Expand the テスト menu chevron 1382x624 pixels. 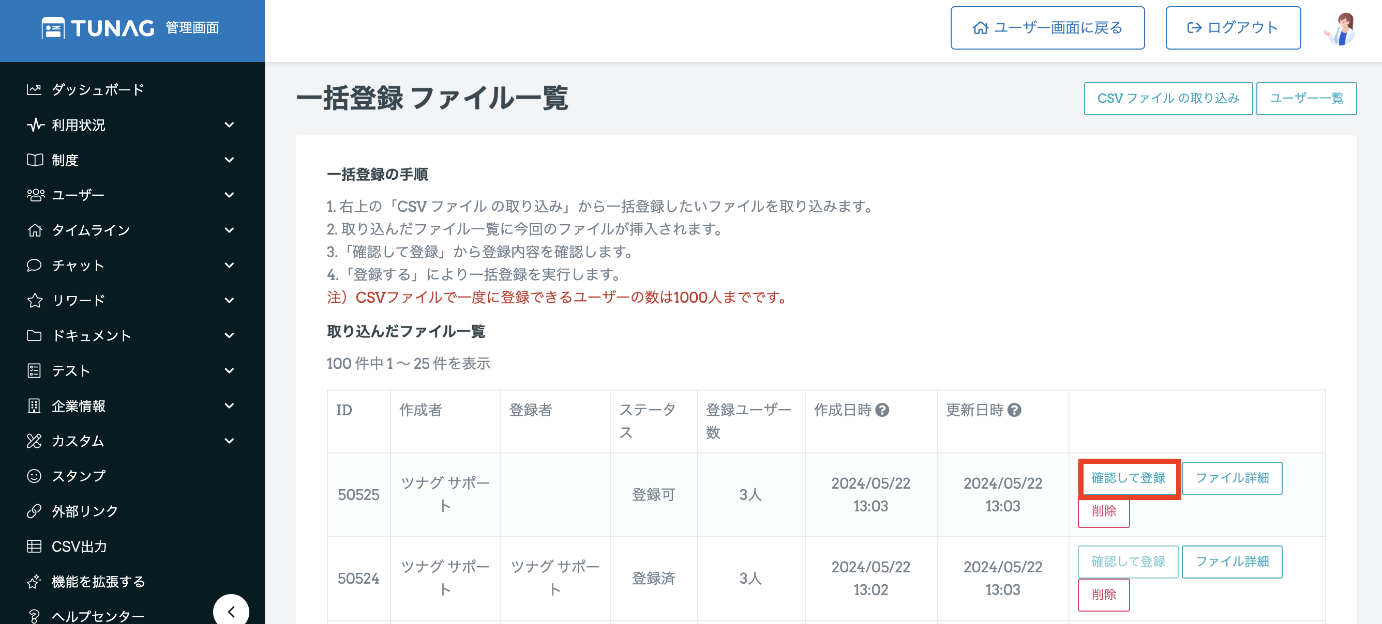pos(229,371)
